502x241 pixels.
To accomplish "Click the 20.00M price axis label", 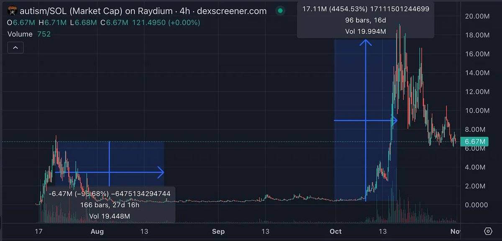I will [476, 16].
